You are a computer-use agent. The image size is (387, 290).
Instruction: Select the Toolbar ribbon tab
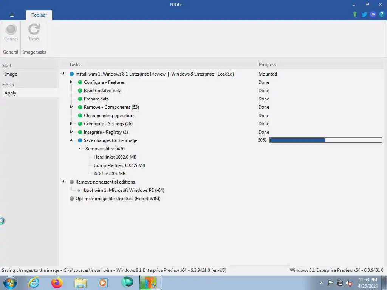click(39, 15)
